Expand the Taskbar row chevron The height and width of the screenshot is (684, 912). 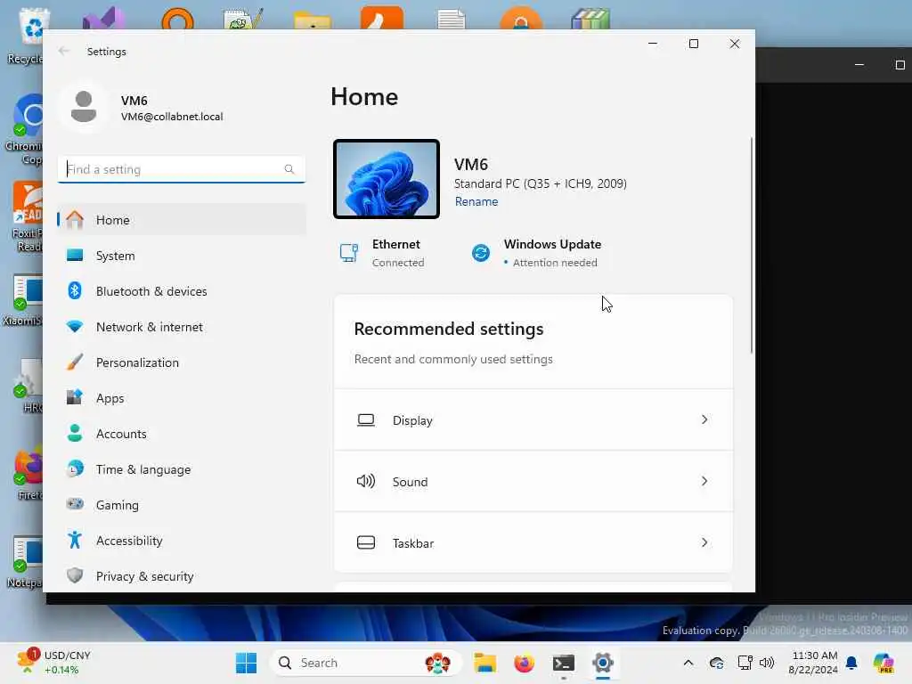704,542
